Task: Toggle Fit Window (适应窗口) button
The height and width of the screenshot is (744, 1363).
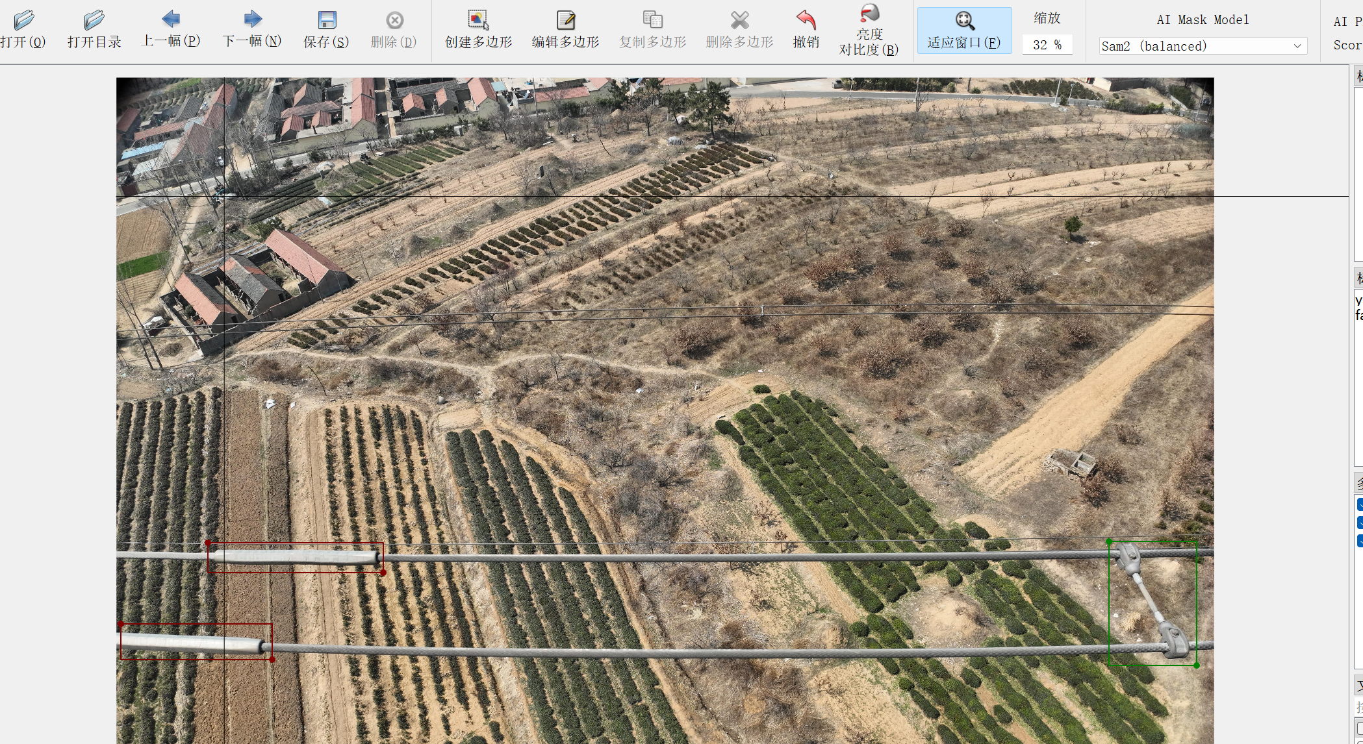Action: [964, 30]
